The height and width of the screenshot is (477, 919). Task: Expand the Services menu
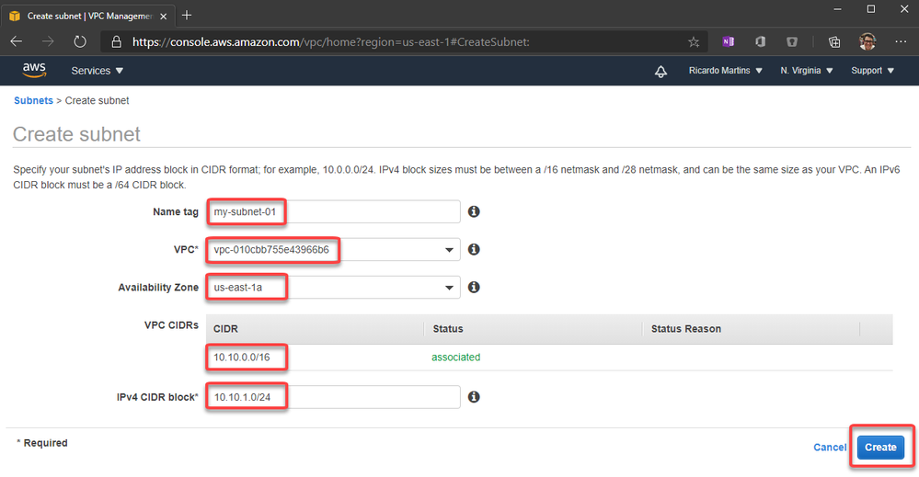[98, 71]
